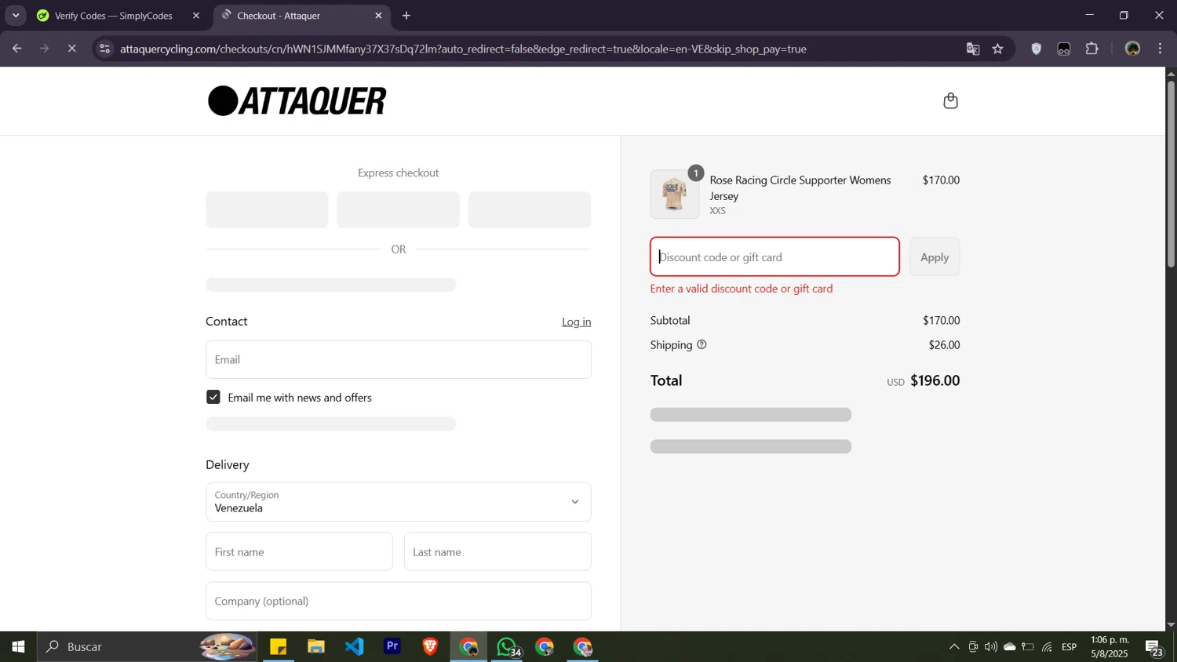Open the notification center icon

point(1154,647)
